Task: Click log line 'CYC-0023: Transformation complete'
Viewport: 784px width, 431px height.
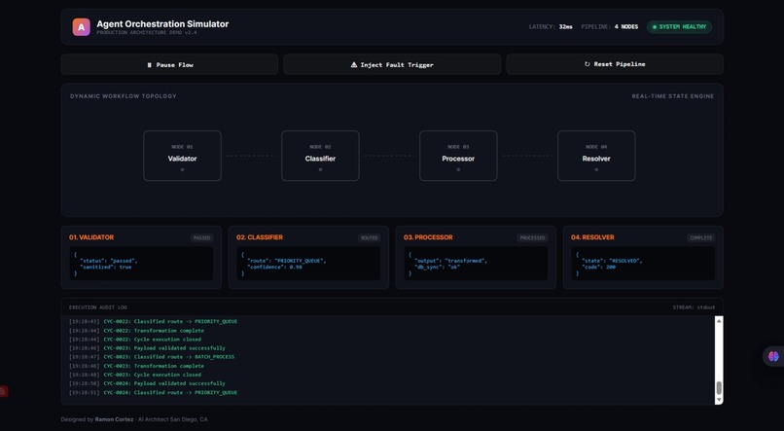Action: click(x=154, y=366)
